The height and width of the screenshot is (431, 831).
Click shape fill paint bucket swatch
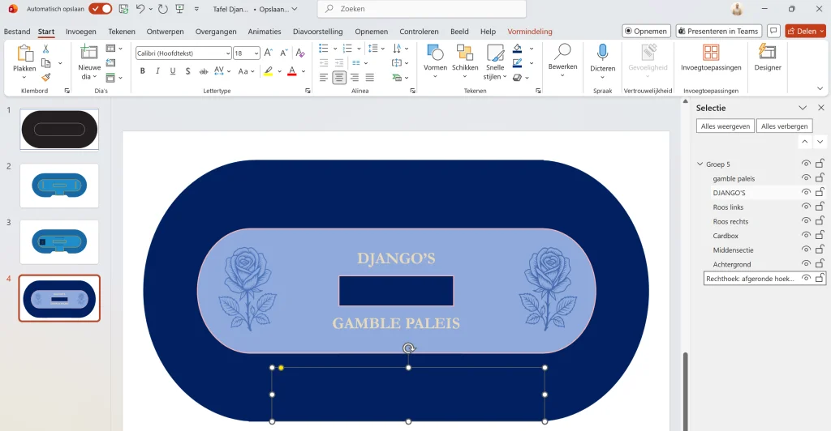[518, 49]
